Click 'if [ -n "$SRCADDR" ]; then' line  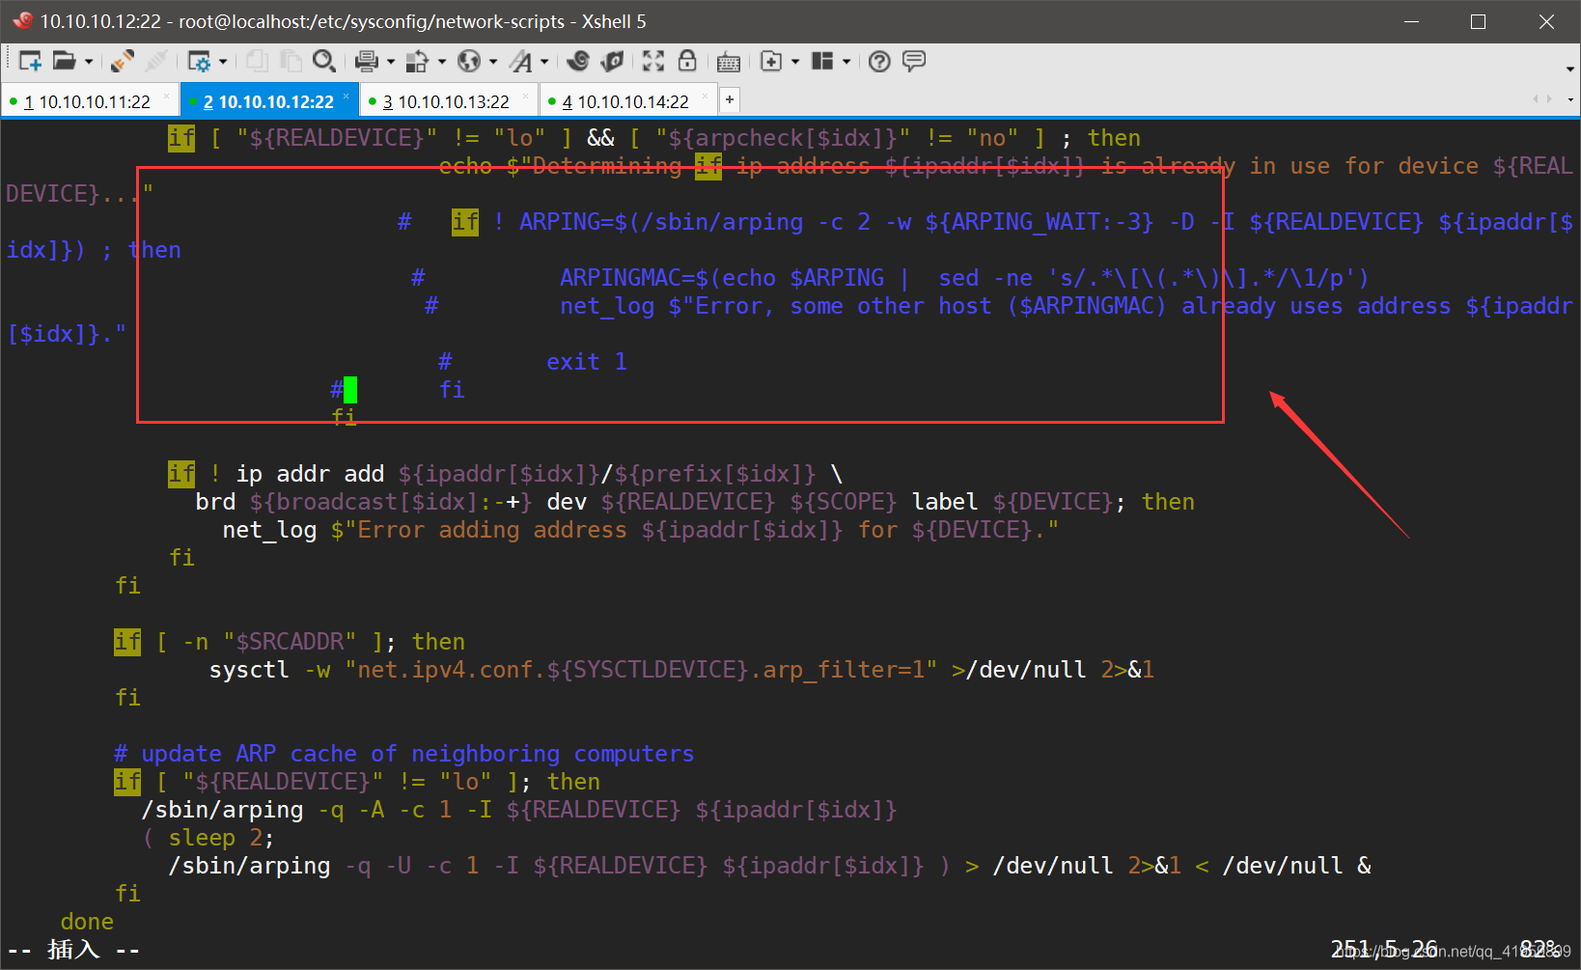[289, 642]
